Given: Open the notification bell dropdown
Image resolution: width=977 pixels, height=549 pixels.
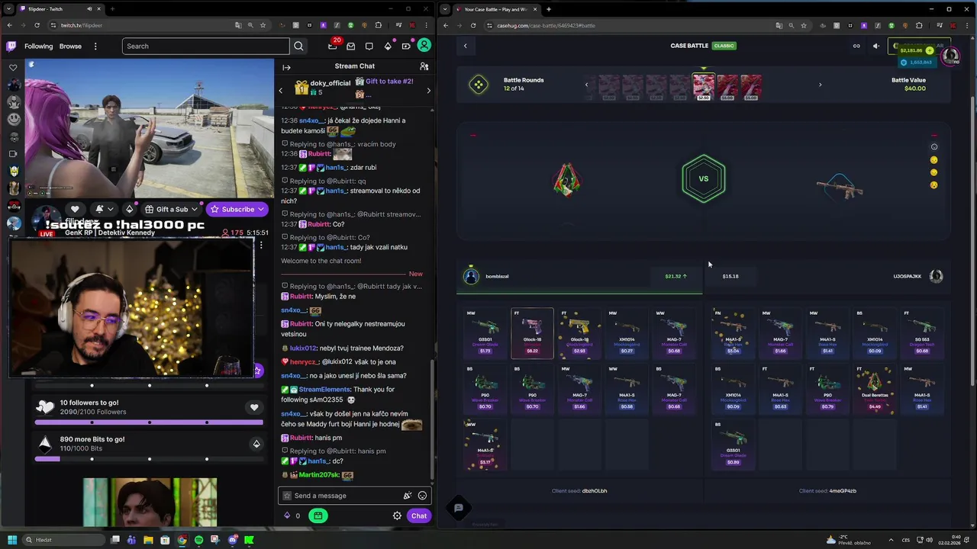Looking at the screenshot, I should point(103,209).
